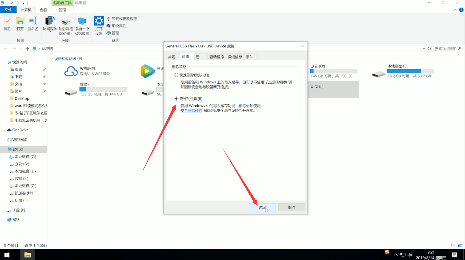This screenshot has height=260, width=465.
Task: Click the up arrow navigation button
Action: (27, 49)
